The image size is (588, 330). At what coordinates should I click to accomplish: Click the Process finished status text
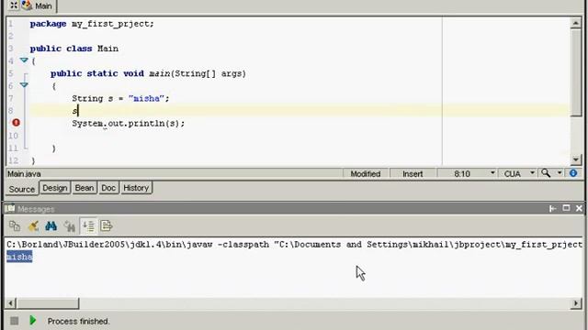[x=78, y=322]
